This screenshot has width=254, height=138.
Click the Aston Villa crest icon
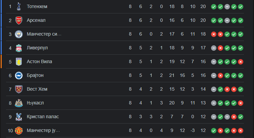pos(19,61)
